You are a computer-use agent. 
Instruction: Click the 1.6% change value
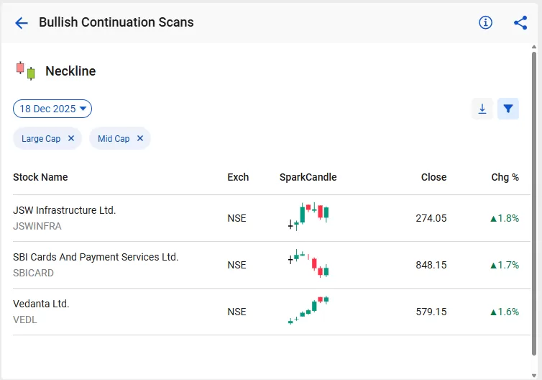[x=505, y=312]
